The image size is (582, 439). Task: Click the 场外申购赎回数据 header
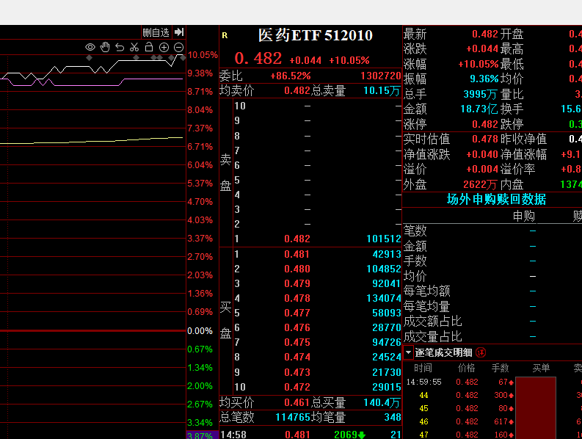(x=496, y=200)
